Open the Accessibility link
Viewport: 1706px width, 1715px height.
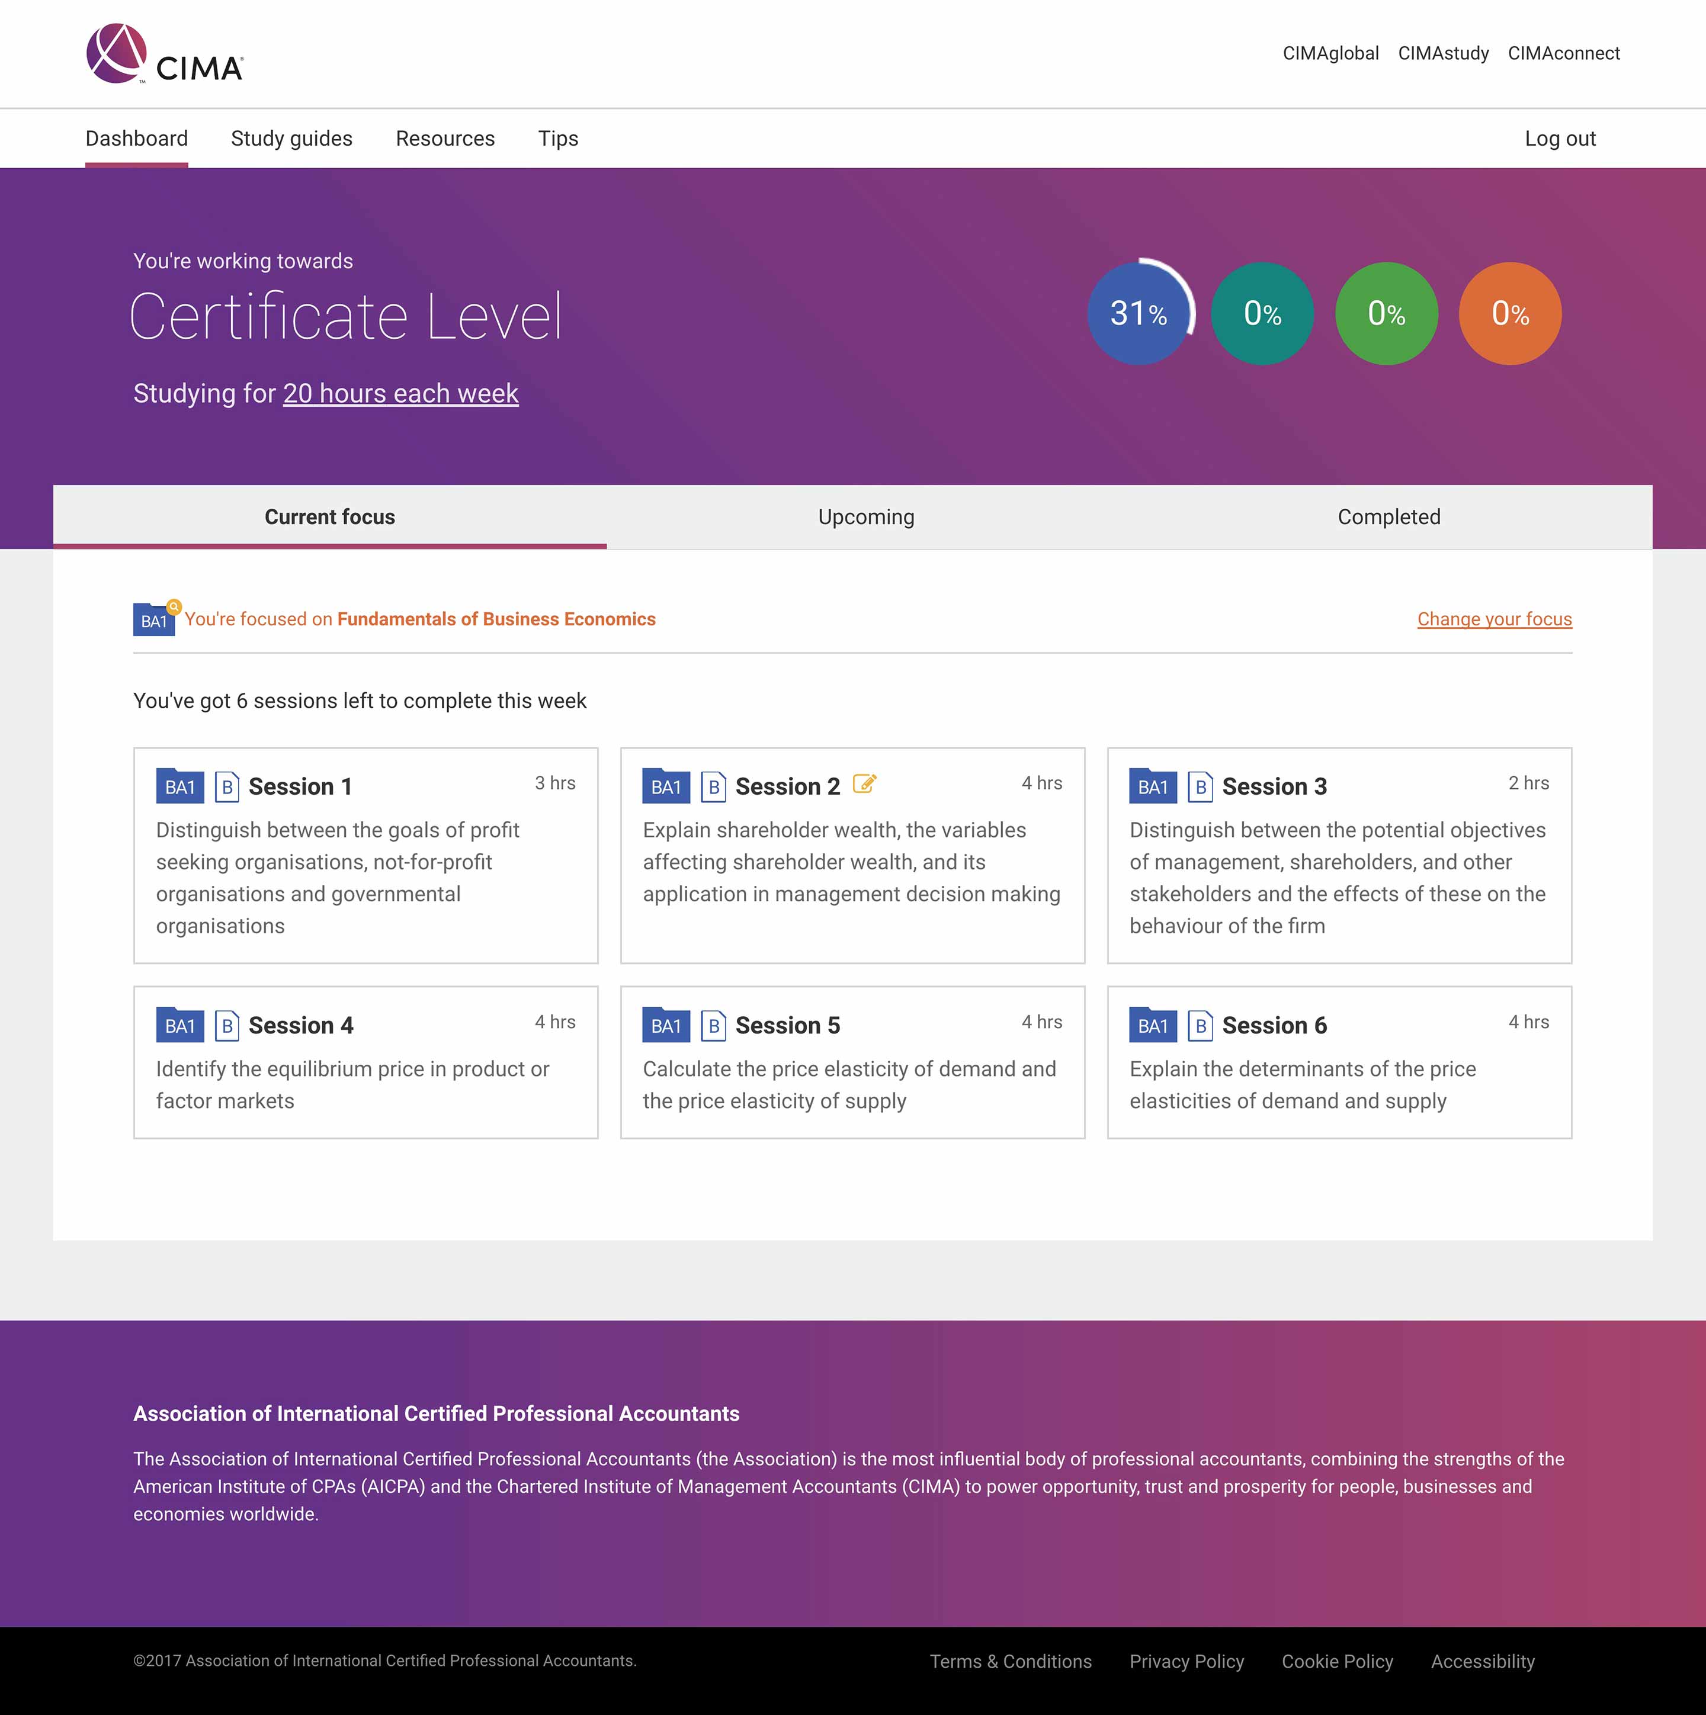click(1482, 1661)
